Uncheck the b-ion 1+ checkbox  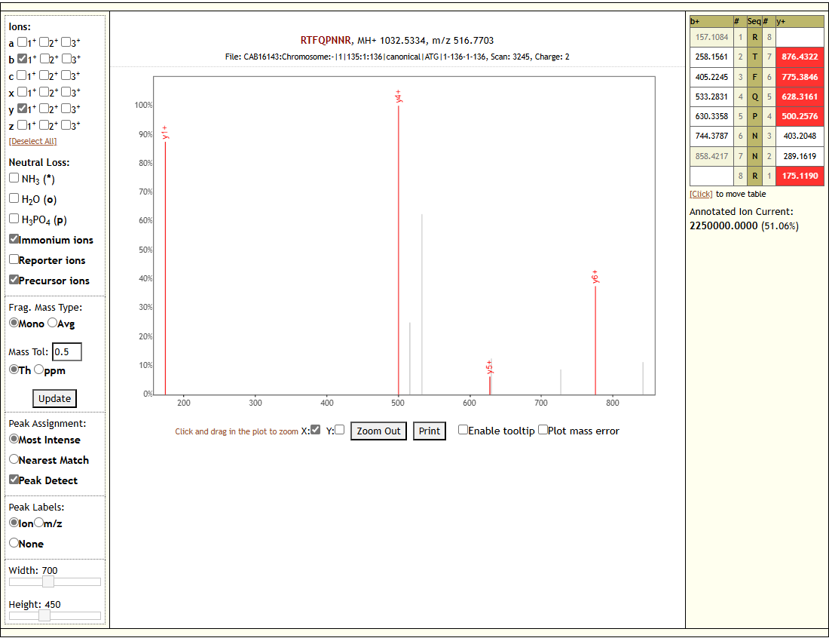click(x=23, y=60)
